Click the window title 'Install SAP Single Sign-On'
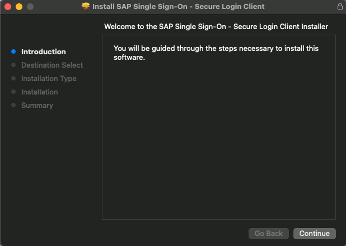Screen dimensions: 346x246 tap(178, 6)
